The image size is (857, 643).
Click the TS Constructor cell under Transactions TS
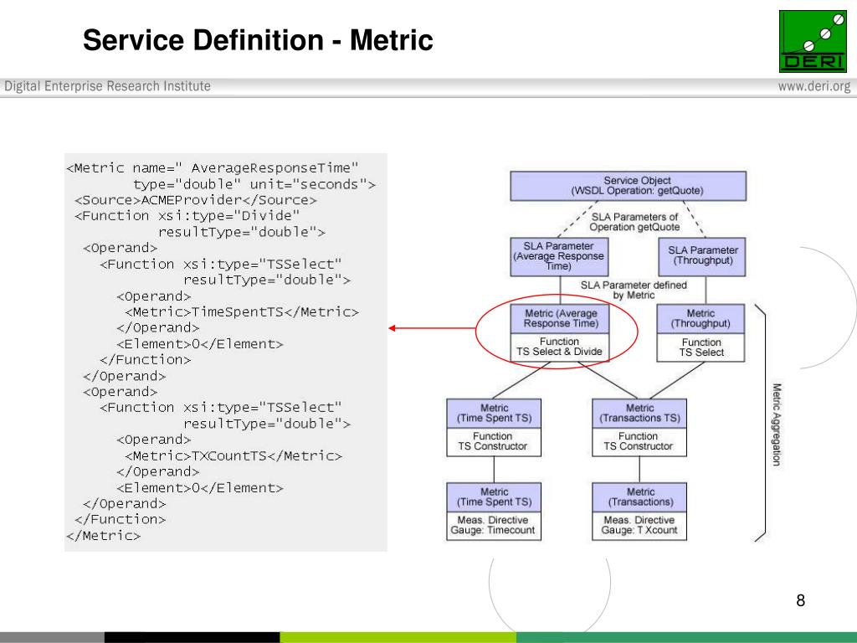(639, 442)
